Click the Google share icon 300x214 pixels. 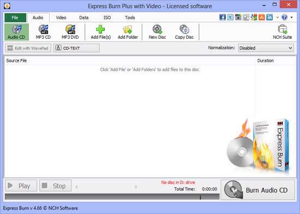(254, 17)
